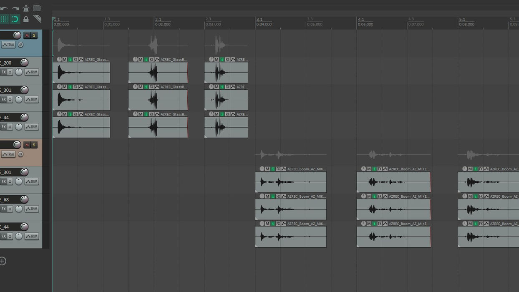Click envelope icon on first Glass item, _200 track
Image resolution: width=519 pixels, height=292 pixels.
(x=81, y=60)
